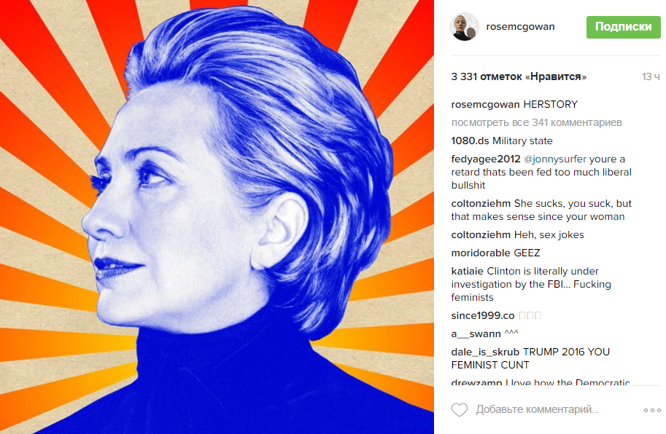The height and width of the screenshot is (434, 666).
Task: Open the 3 331 likes count
Action: [x=519, y=76]
